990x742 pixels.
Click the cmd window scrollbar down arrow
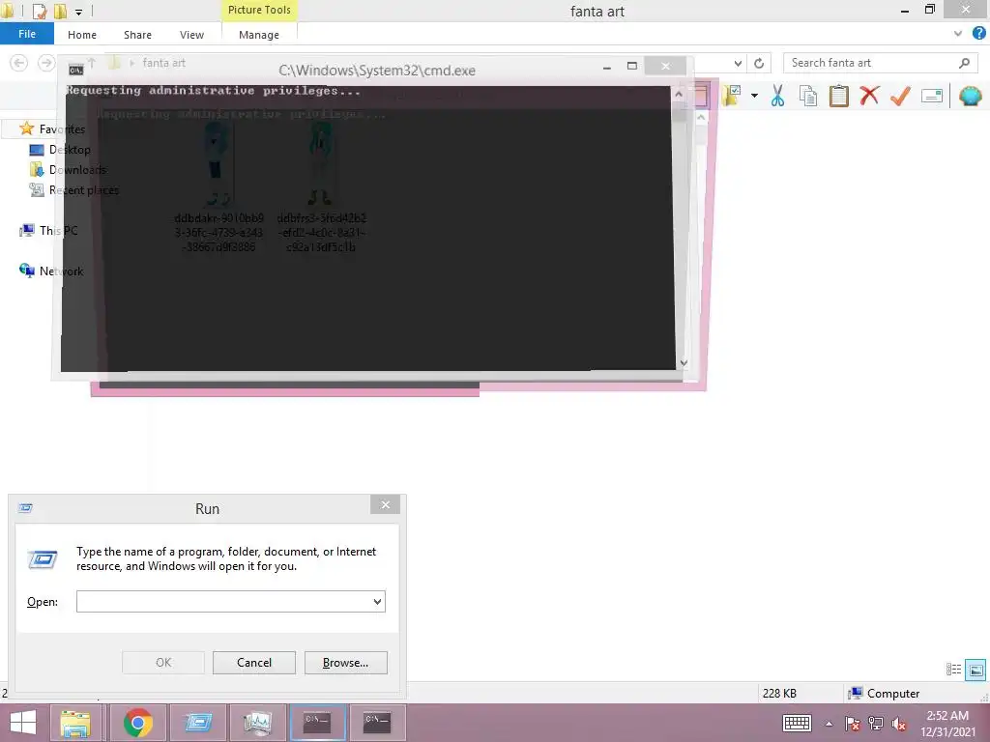pyautogui.click(x=683, y=363)
